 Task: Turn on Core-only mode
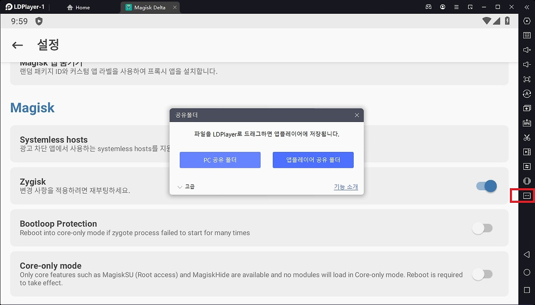483,274
